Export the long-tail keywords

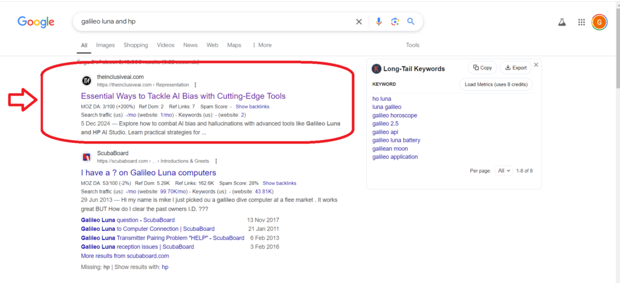(x=516, y=68)
